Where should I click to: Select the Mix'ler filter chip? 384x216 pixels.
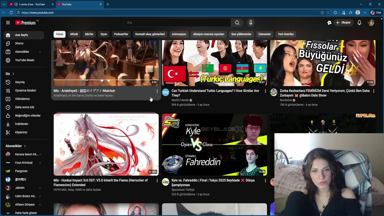coord(89,34)
